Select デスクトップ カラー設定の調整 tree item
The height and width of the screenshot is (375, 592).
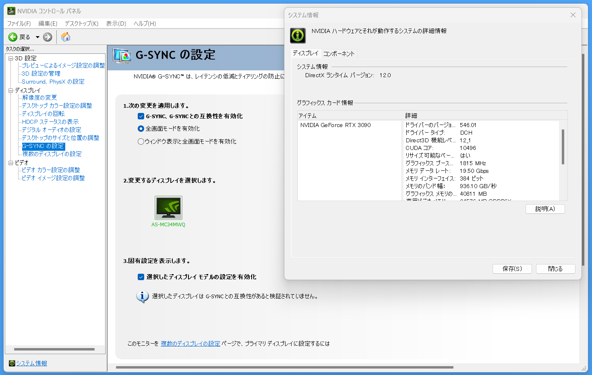click(x=57, y=106)
